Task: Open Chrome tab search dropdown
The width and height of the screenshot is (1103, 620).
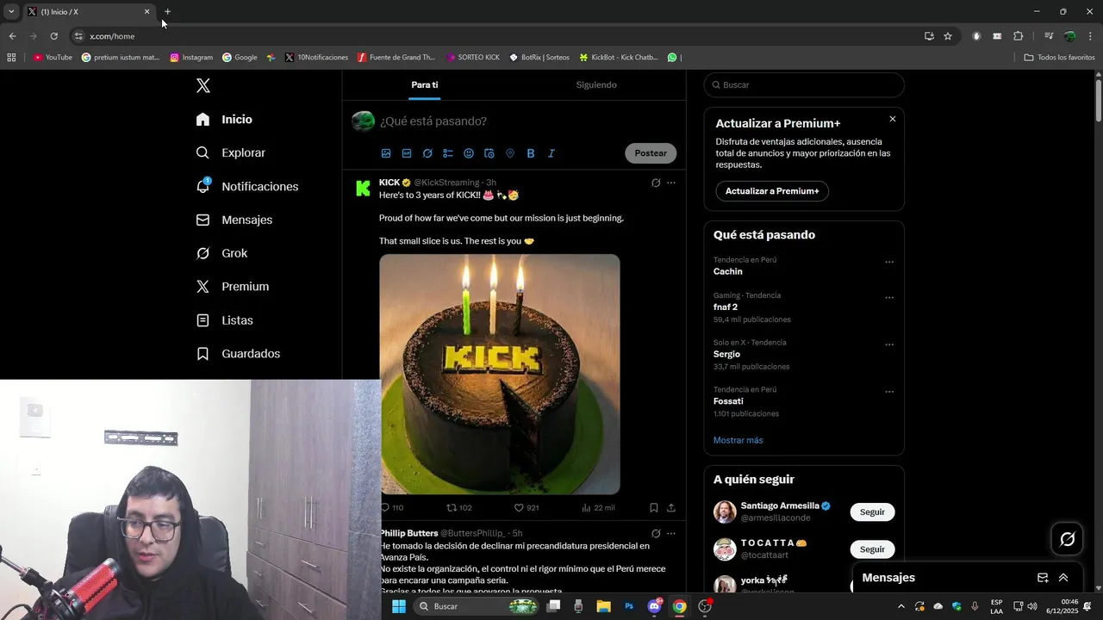Action: coord(11,11)
